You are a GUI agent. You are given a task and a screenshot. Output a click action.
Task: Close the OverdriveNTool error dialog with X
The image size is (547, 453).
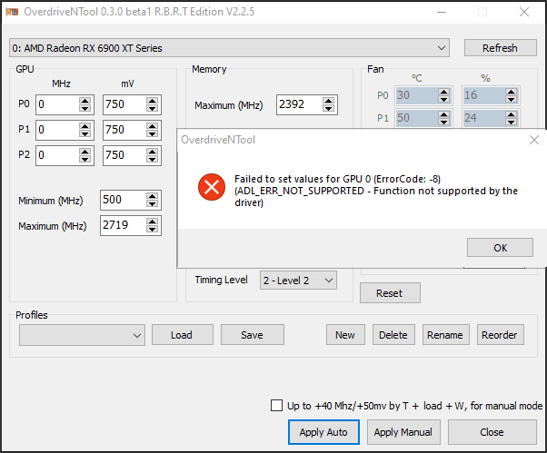tap(533, 140)
